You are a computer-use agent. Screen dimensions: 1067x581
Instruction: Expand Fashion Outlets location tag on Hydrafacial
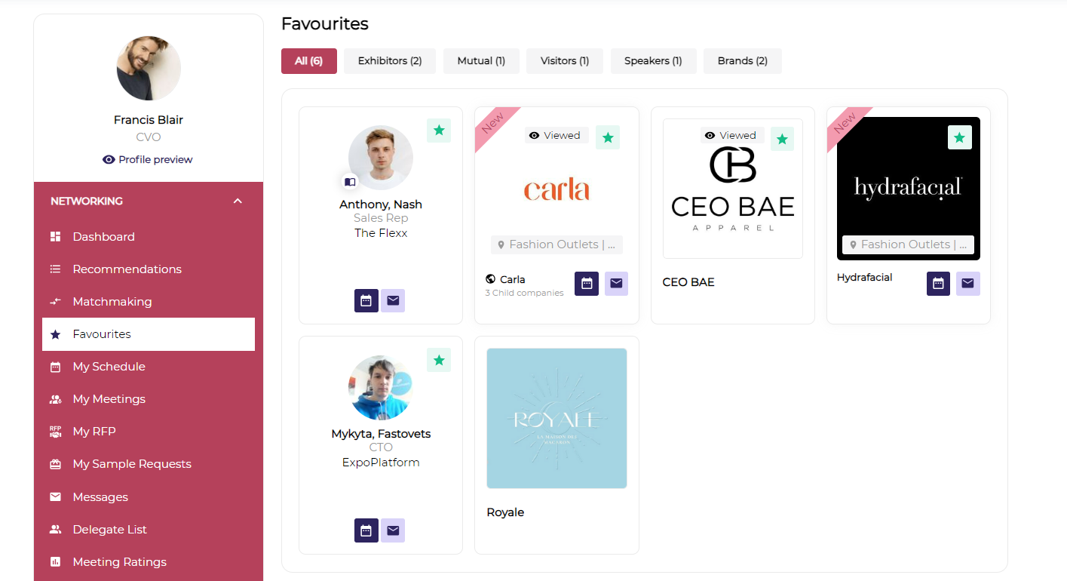pyautogui.click(x=908, y=244)
